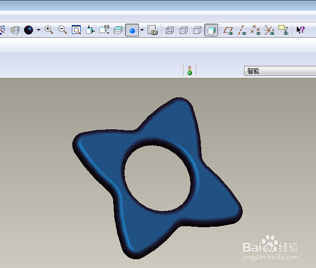Expand the appearance sphere dropdown arrow
Viewport: 316px width, 268px height.
point(38,30)
